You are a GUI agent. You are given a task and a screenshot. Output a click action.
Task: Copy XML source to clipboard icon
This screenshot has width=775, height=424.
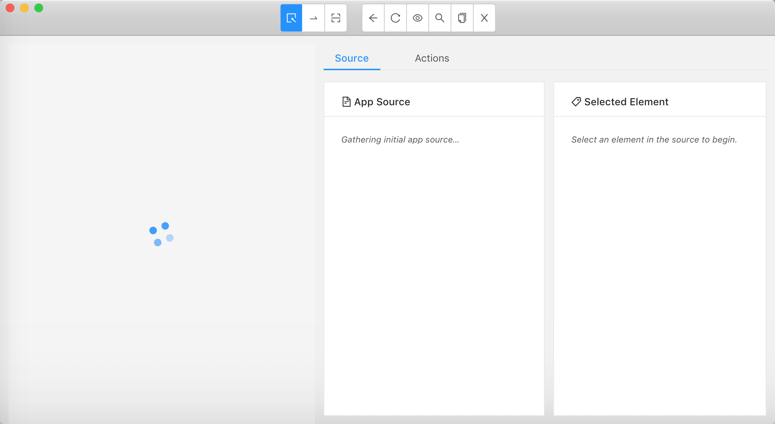[x=462, y=18]
